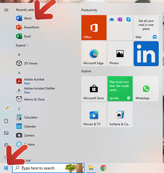Image resolution: width=164 pixels, height=173 pixels.
Task: Open the Calendar app
Action: click(x=26, y=126)
